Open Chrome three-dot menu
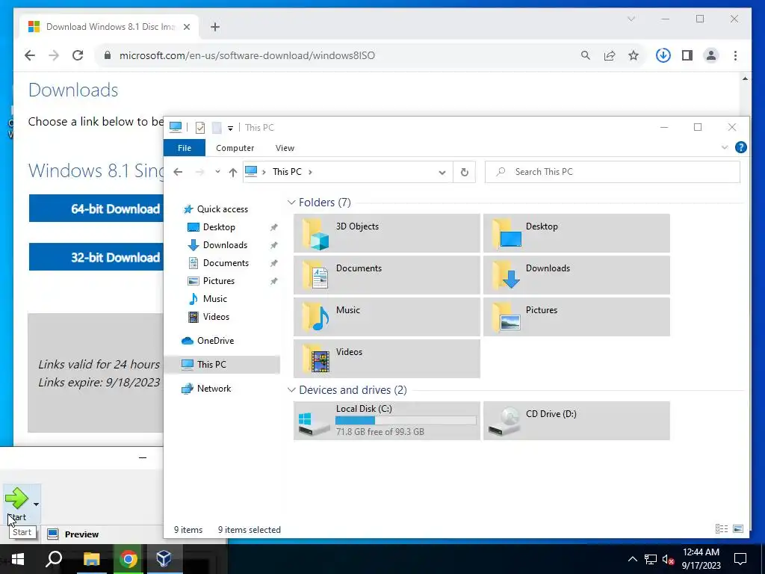765x574 pixels. 735,55
